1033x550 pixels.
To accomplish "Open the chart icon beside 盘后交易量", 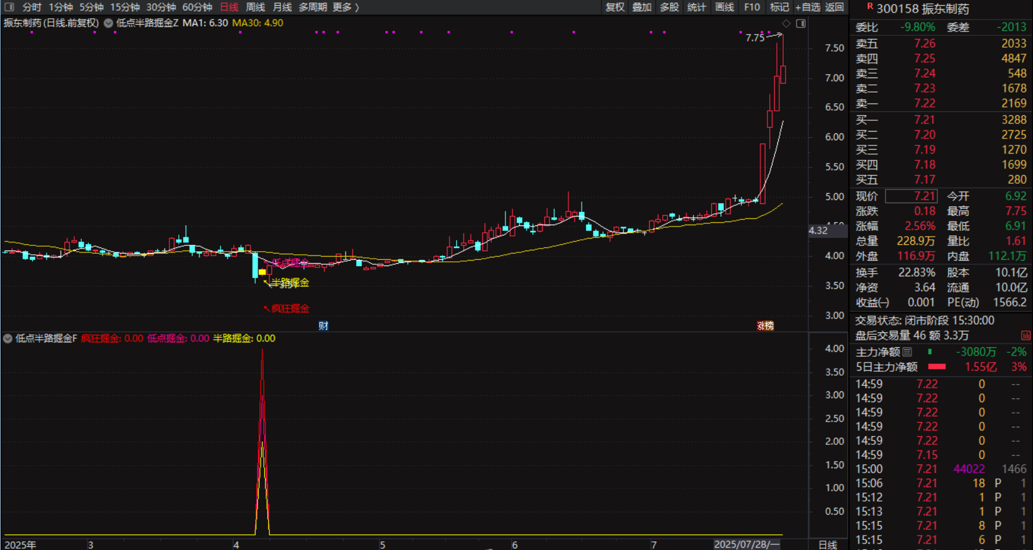I will (x=1025, y=336).
